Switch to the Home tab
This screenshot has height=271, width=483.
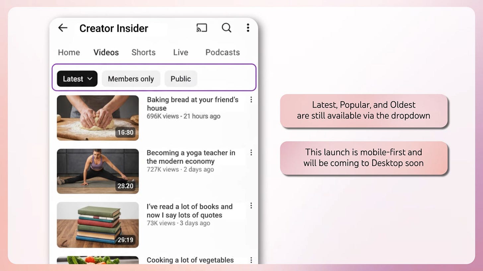pyautogui.click(x=69, y=52)
